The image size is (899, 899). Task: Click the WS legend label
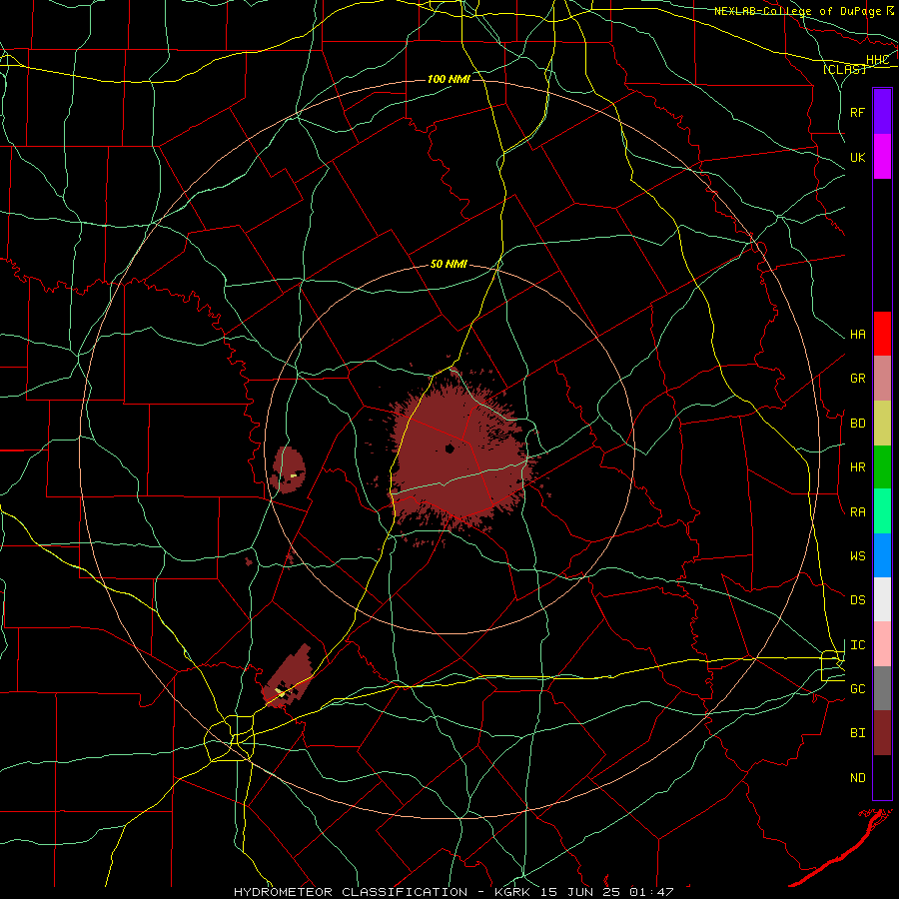[857, 556]
